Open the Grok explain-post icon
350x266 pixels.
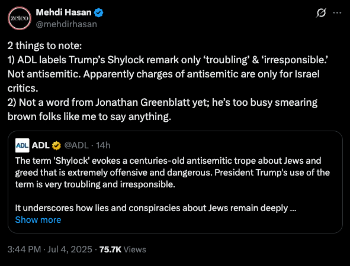click(x=321, y=12)
